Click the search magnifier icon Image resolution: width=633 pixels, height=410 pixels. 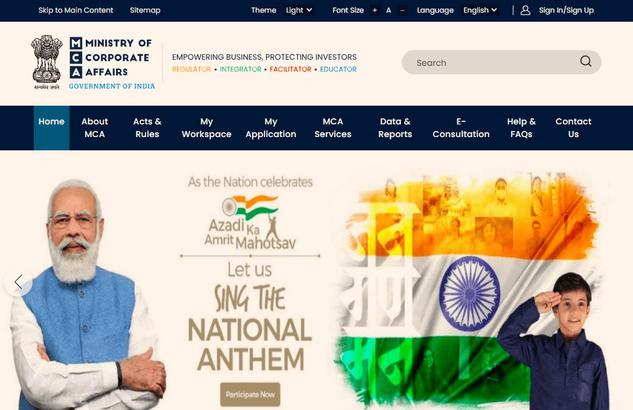click(x=585, y=62)
